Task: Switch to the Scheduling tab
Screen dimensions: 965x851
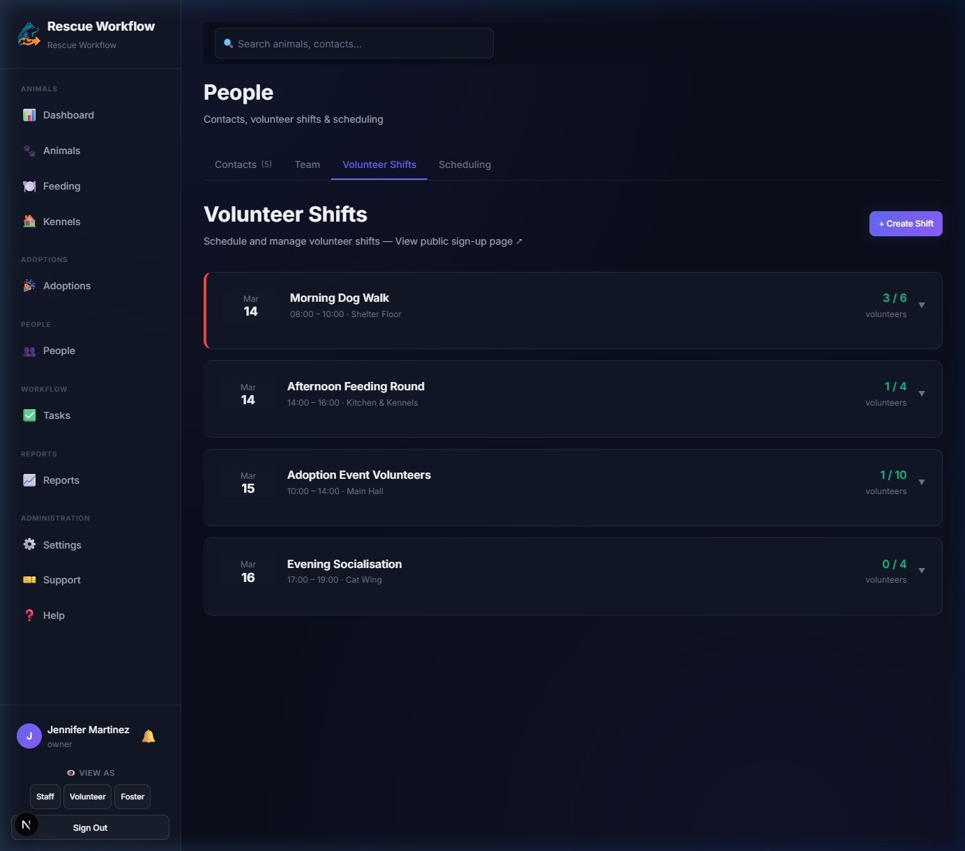Action: (464, 164)
